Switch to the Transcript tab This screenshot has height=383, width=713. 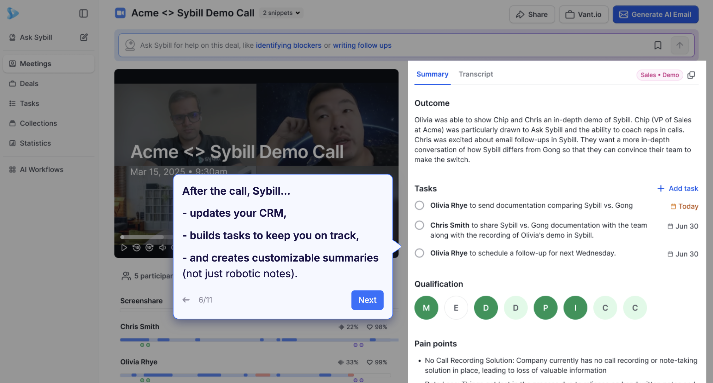tap(475, 74)
